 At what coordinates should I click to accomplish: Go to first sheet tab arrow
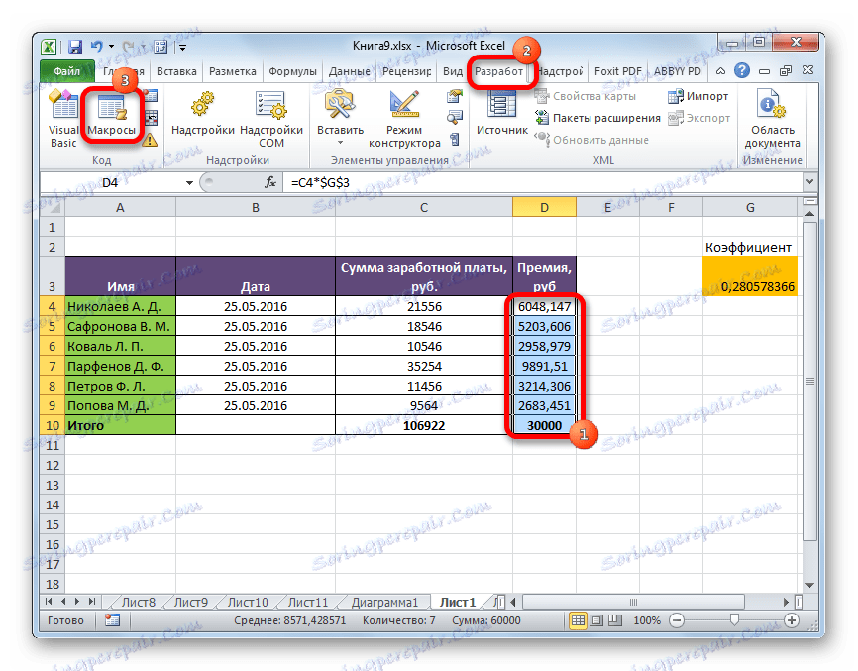pyautogui.click(x=49, y=602)
